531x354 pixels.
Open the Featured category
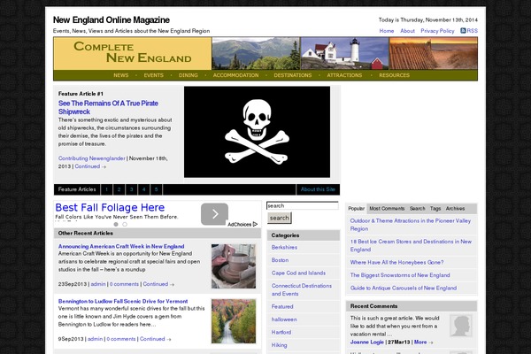coord(282,306)
